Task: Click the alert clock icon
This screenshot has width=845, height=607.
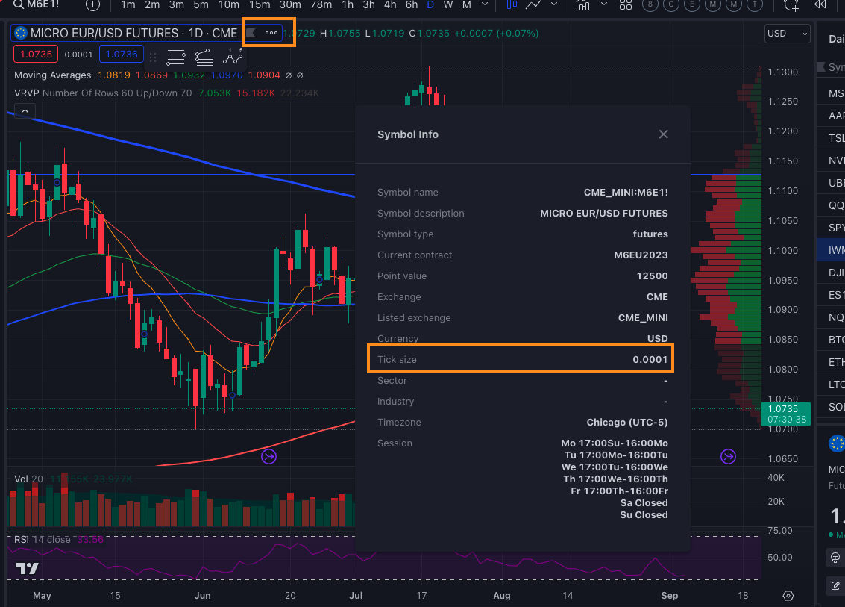Action: coord(791,5)
